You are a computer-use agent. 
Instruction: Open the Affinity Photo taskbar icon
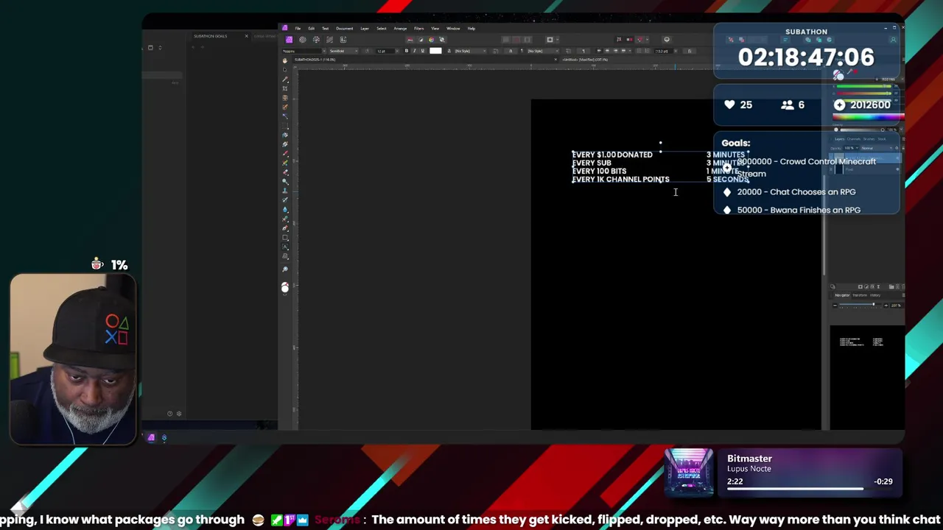click(151, 438)
